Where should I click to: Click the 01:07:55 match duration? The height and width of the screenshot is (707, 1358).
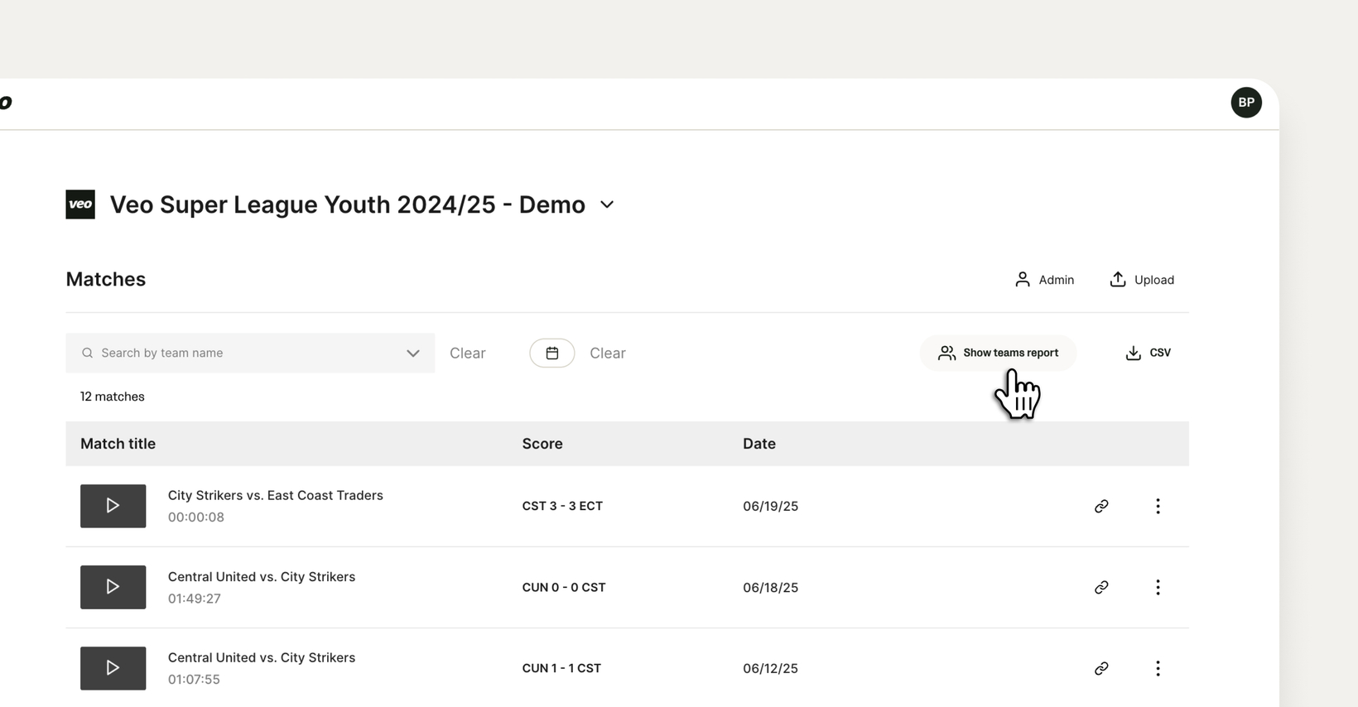[x=194, y=680]
